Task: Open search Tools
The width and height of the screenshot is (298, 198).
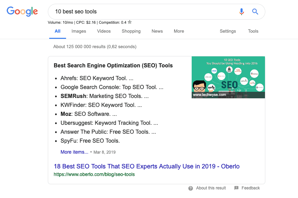Action: (x=253, y=31)
